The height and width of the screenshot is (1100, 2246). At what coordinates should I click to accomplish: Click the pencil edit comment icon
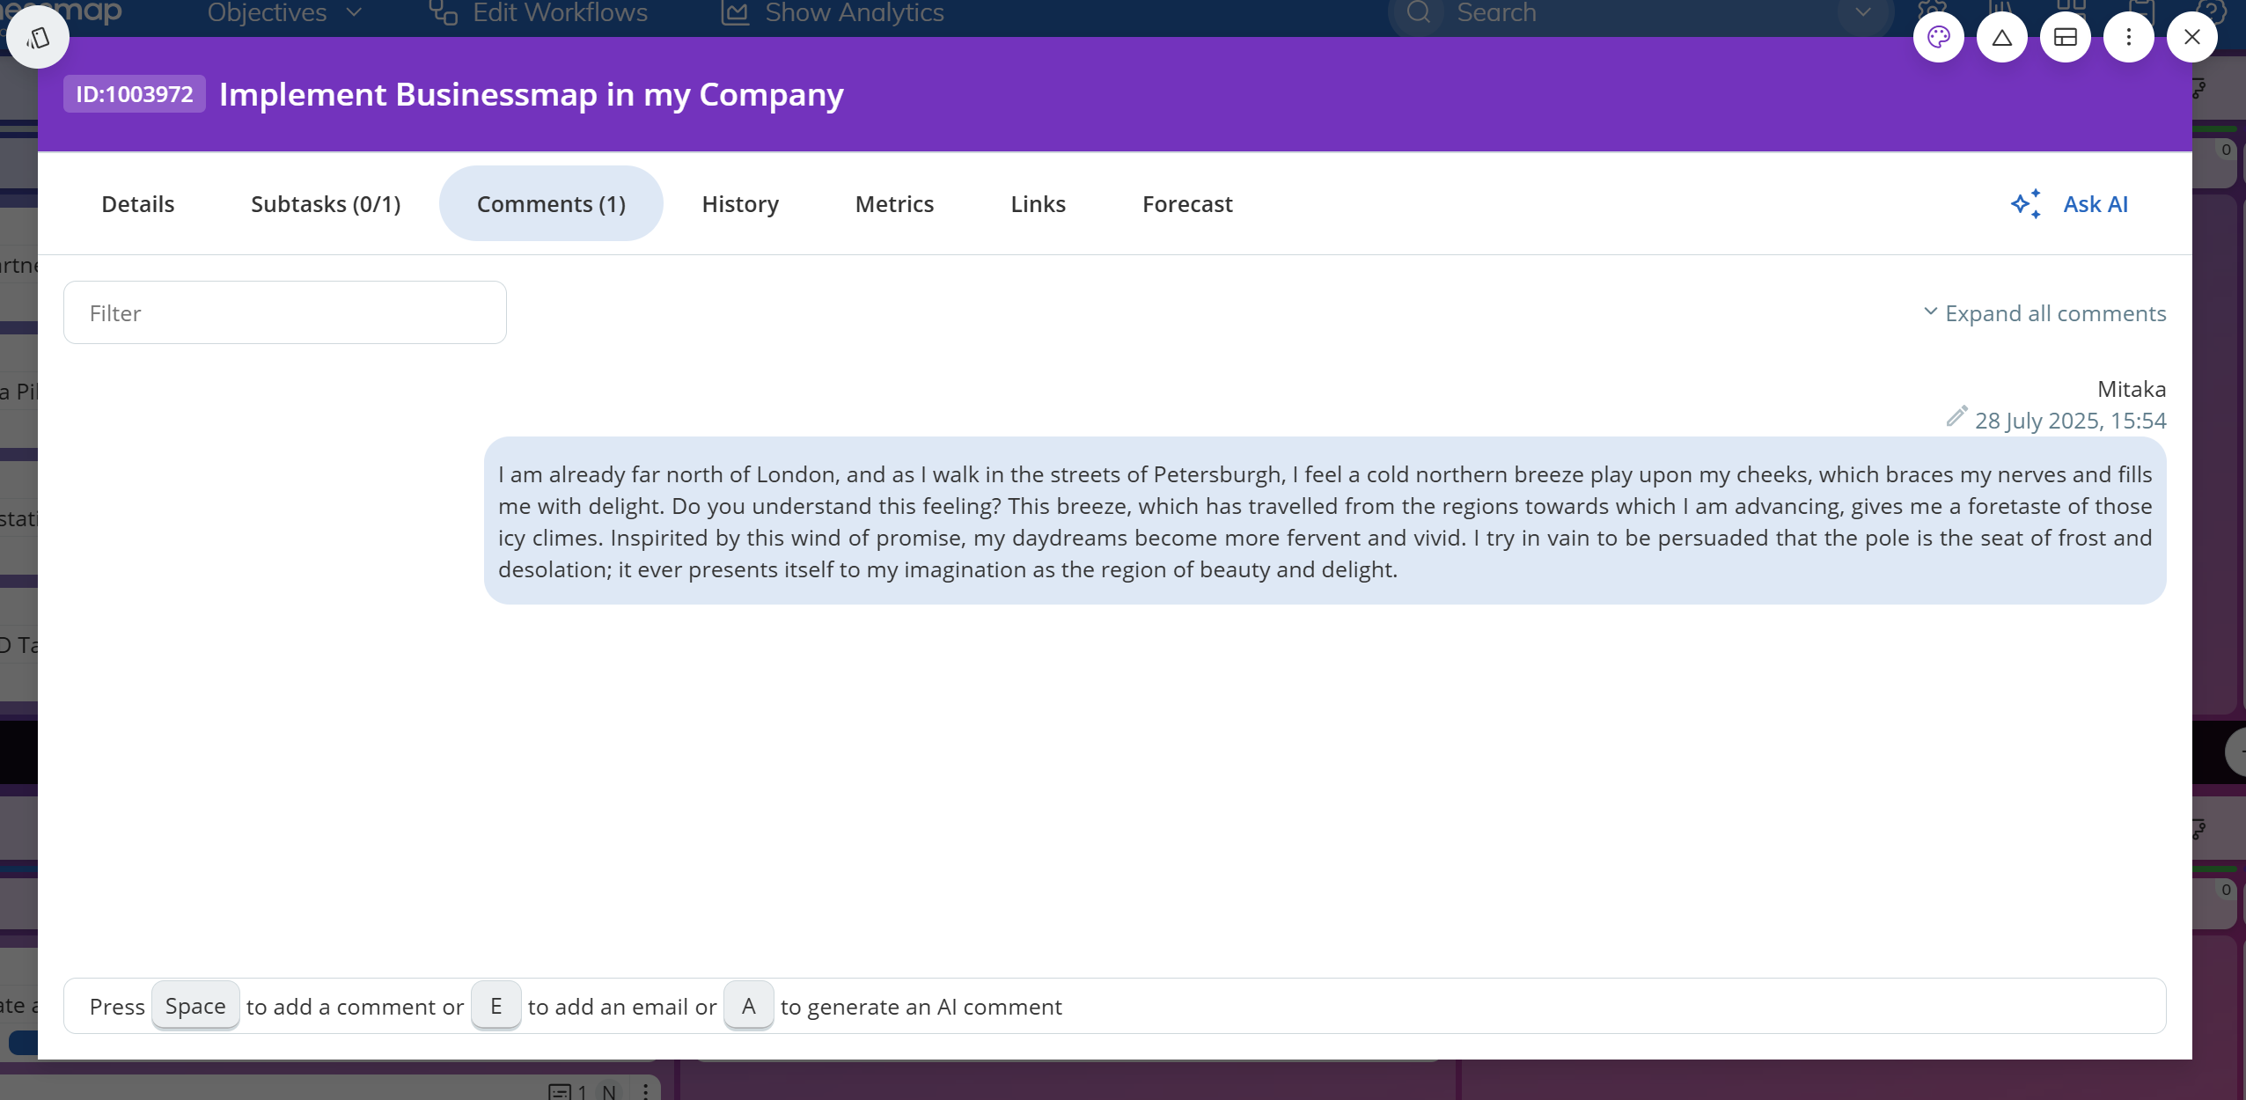[1956, 416]
